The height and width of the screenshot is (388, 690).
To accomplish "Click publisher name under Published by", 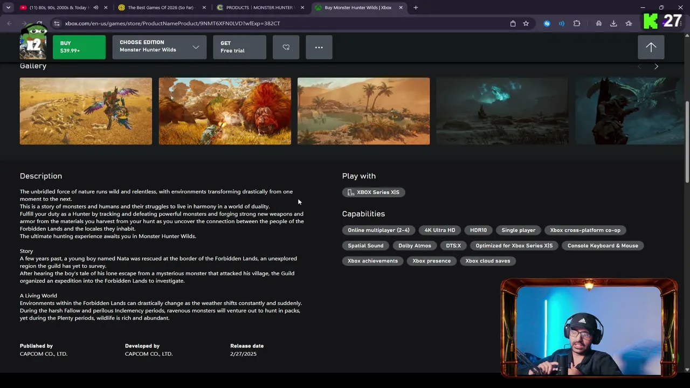I will click(44, 354).
